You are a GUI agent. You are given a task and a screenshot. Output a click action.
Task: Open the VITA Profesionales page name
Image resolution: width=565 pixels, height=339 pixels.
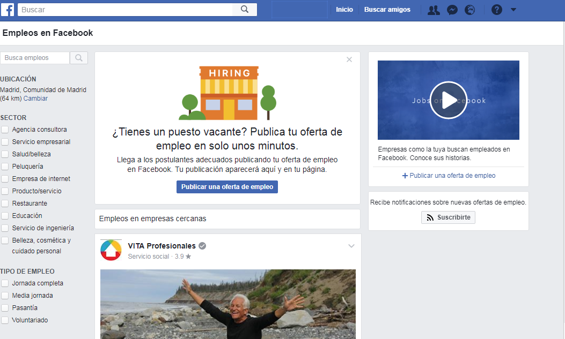click(162, 246)
